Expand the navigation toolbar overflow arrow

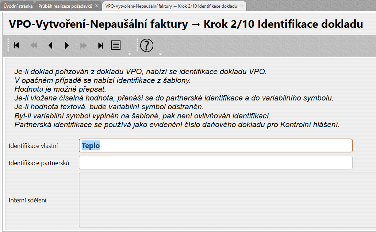[129, 53]
